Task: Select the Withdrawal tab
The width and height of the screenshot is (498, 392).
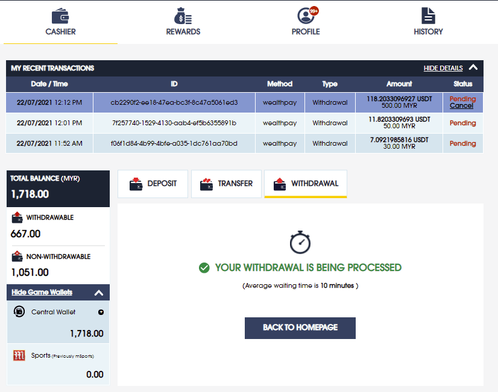Action: point(305,184)
